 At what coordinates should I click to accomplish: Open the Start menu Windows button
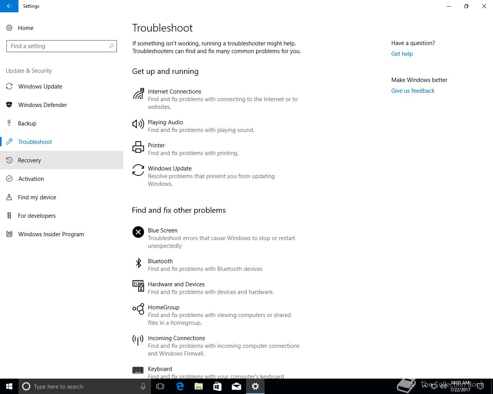coord(9,386)
